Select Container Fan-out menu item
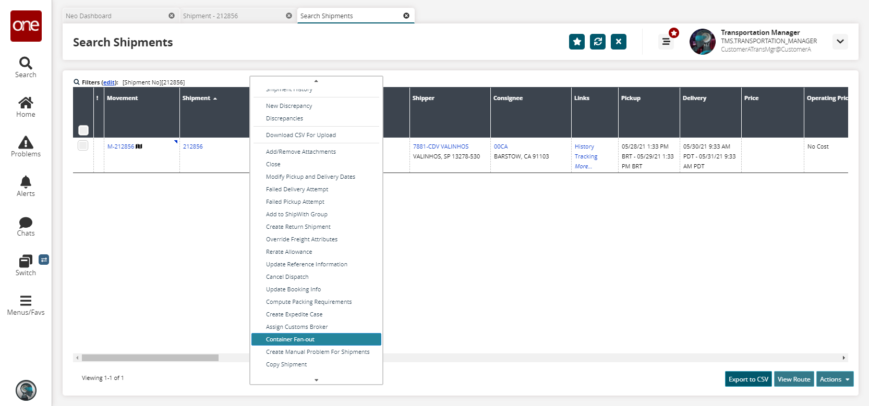 coord(290,339)
